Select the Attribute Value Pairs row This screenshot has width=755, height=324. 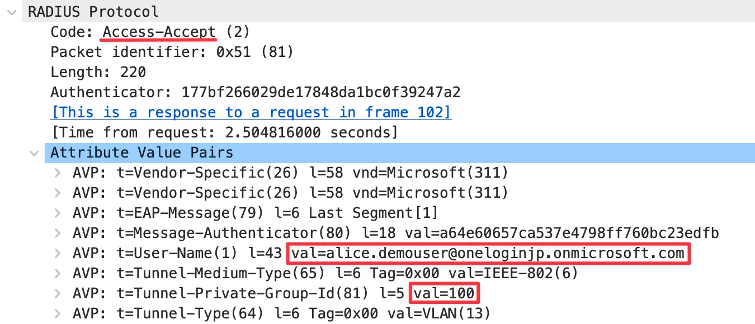400,153
